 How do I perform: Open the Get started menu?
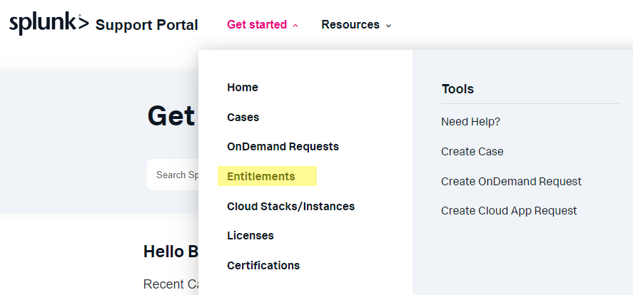[x=257, y=24]
